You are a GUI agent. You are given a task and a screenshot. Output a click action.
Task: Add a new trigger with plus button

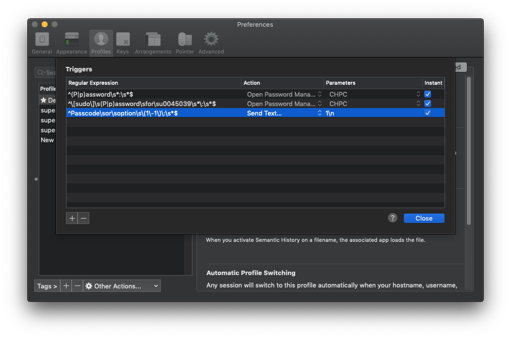coord(72,218)
